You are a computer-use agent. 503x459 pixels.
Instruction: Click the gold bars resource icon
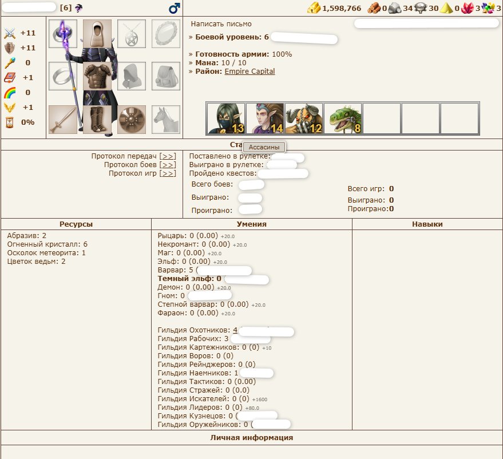coord(314,8)
